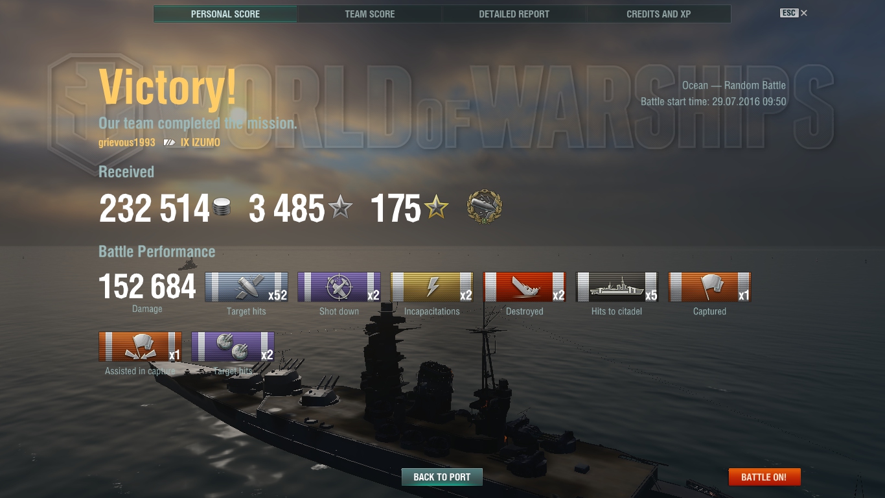Click the Captured flag ribbon icon
885x498 pixels.
coord(709,287)
